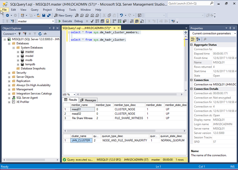Close the SQLQuery1.sql tab

pos(119,28)
